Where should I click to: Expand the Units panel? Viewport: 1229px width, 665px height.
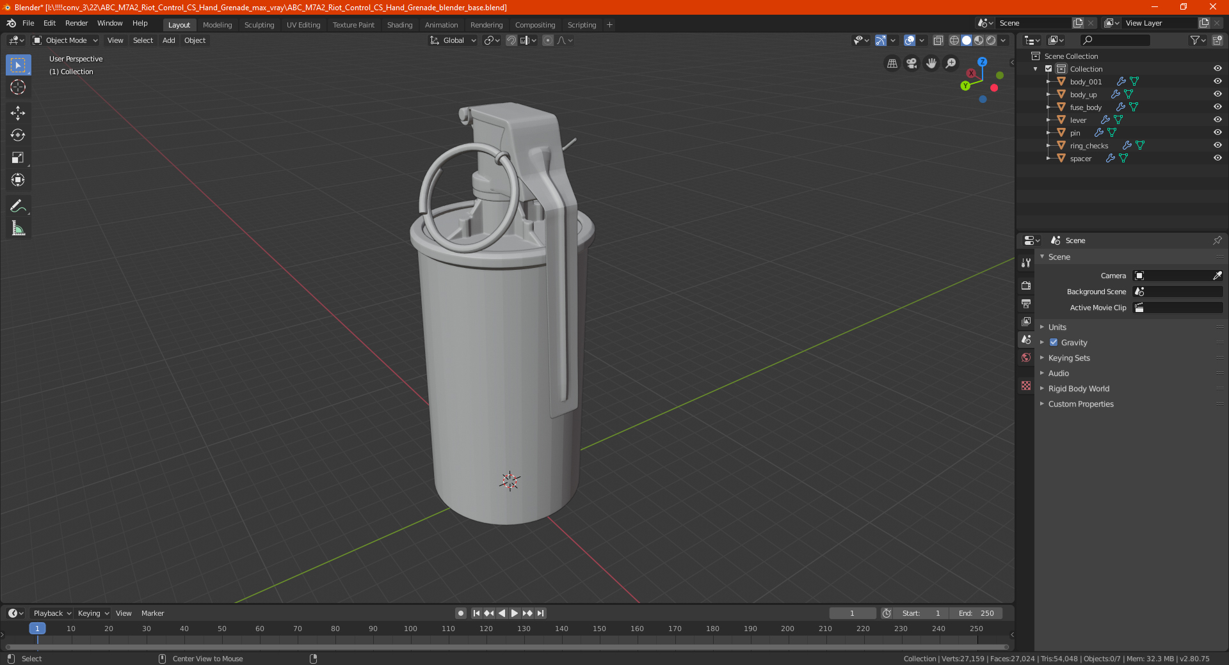pos(1057,327)
